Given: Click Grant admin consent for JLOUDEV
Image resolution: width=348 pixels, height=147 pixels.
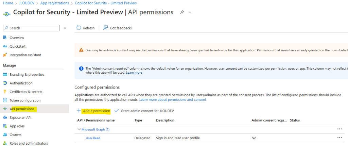Looking at the screenshot, I should pyautogui.click(x=147, y=111).
